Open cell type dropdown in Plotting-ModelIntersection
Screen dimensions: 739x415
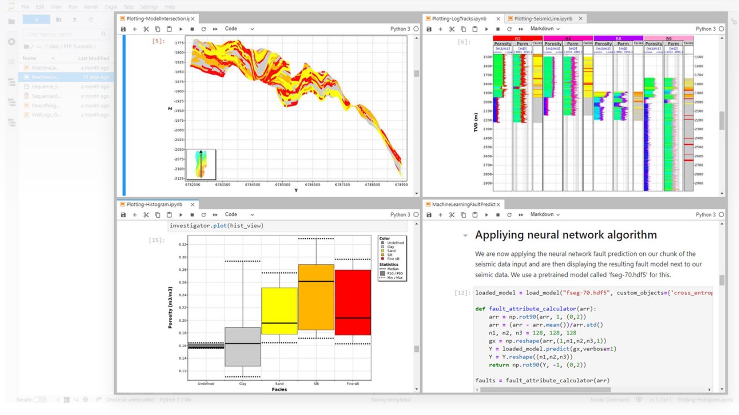point(240,29)
